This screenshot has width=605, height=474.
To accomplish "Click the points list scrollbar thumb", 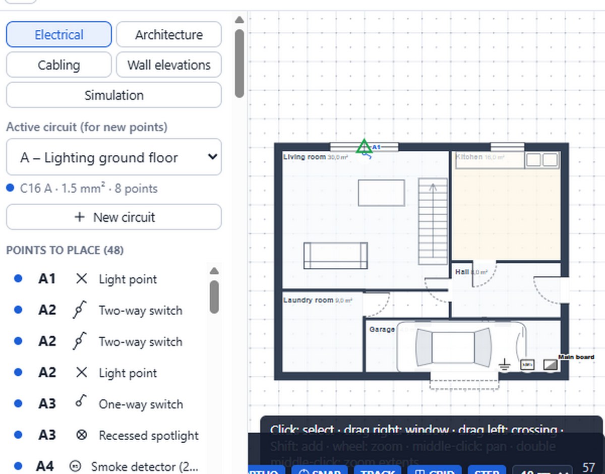I will (x=214, y=297).
